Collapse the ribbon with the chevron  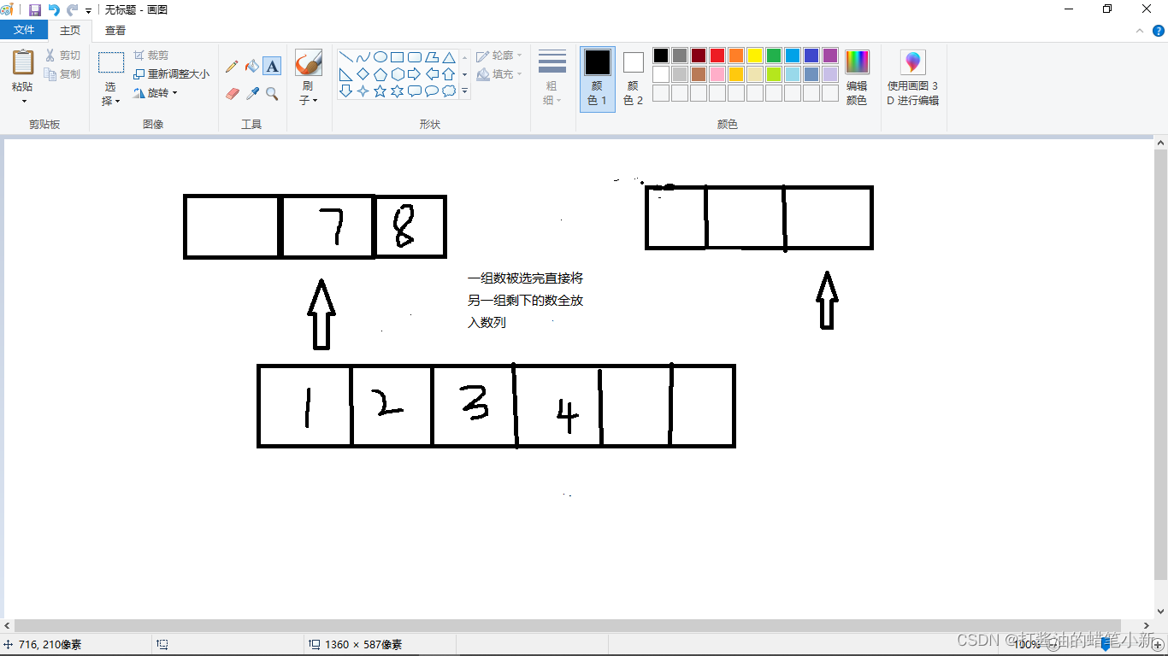tap(1139, 30)
